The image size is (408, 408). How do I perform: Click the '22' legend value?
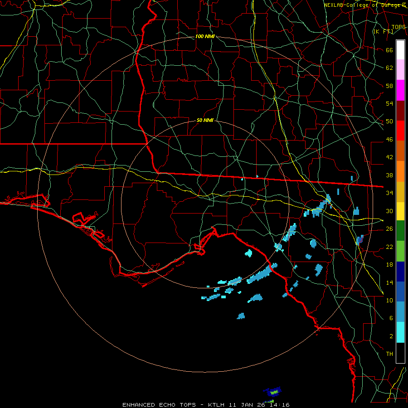pyautogui.click(x=389, y=247)
